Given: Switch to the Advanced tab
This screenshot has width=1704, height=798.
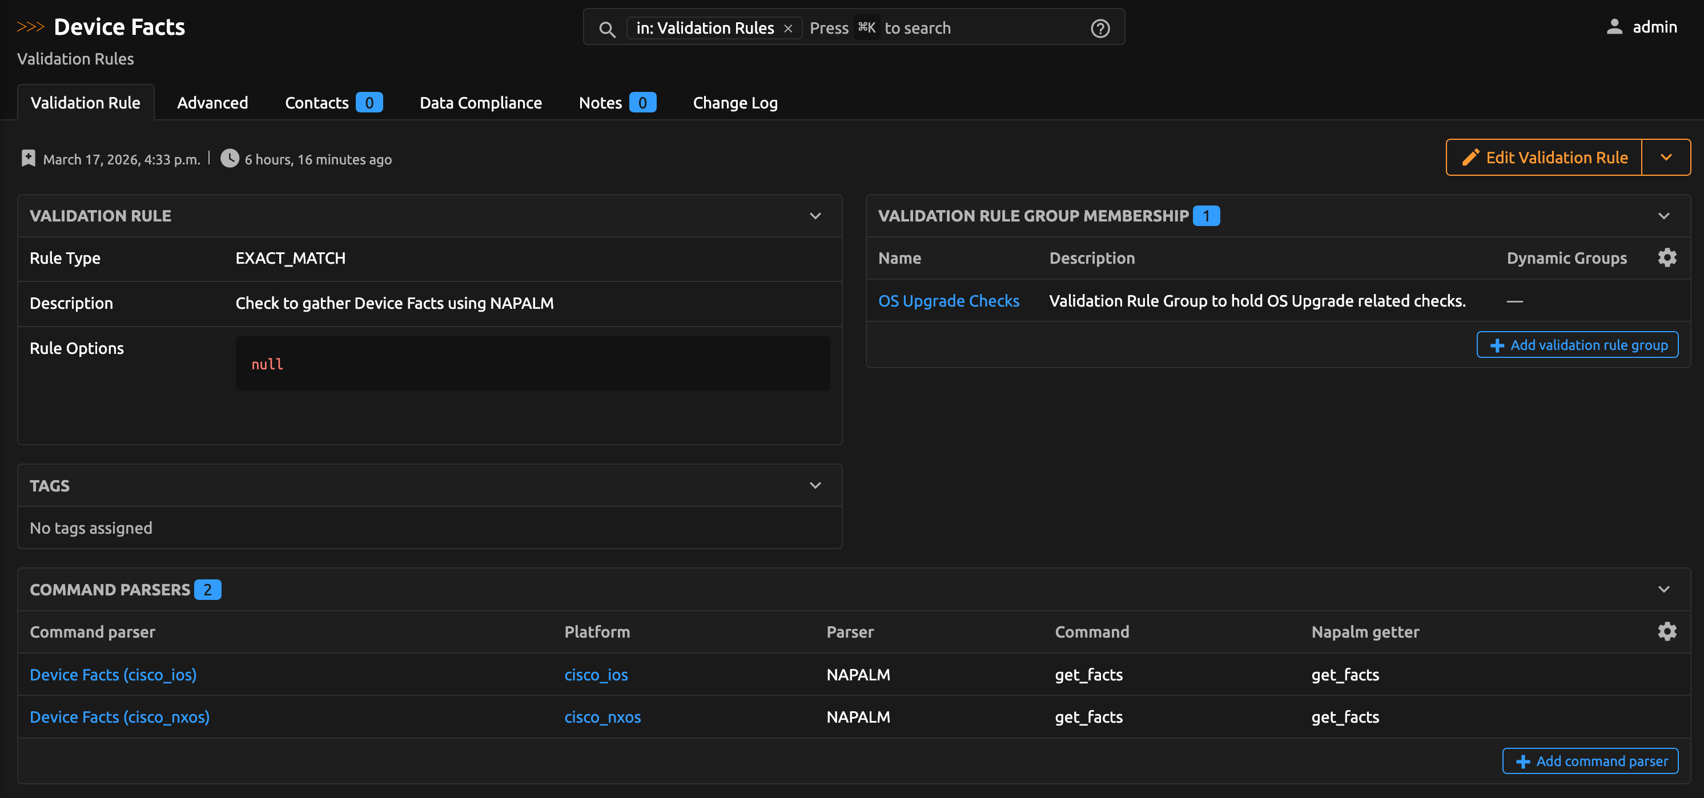Looking at the screenshot, I should click(212, 103).
